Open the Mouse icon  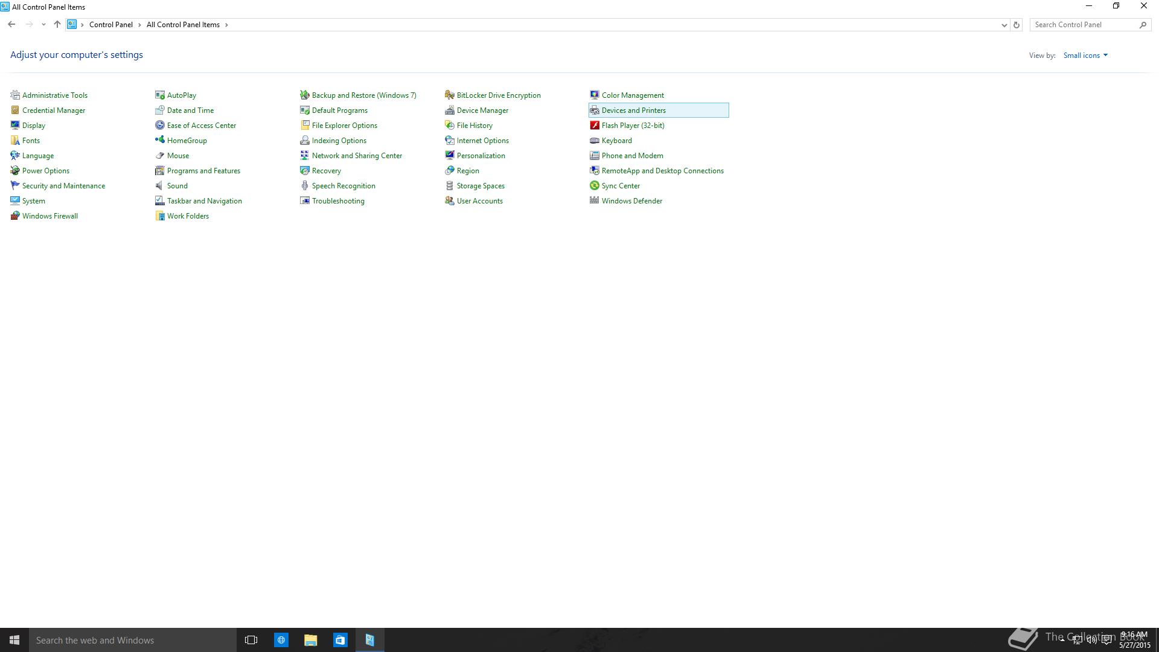tap(160, 155)
